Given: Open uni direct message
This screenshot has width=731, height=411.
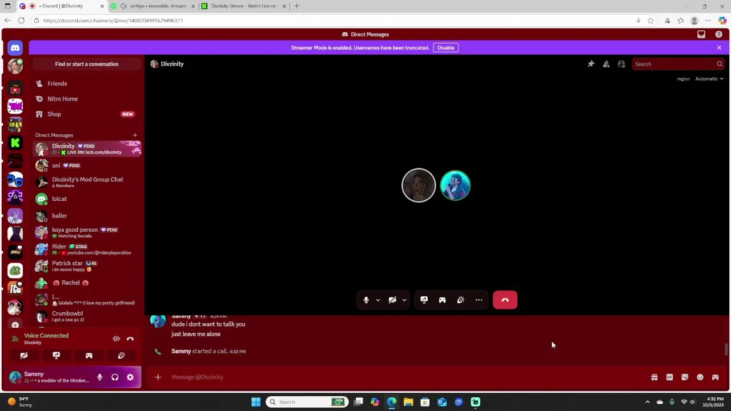Looking at the screenshot, I should tap(87, 166).
